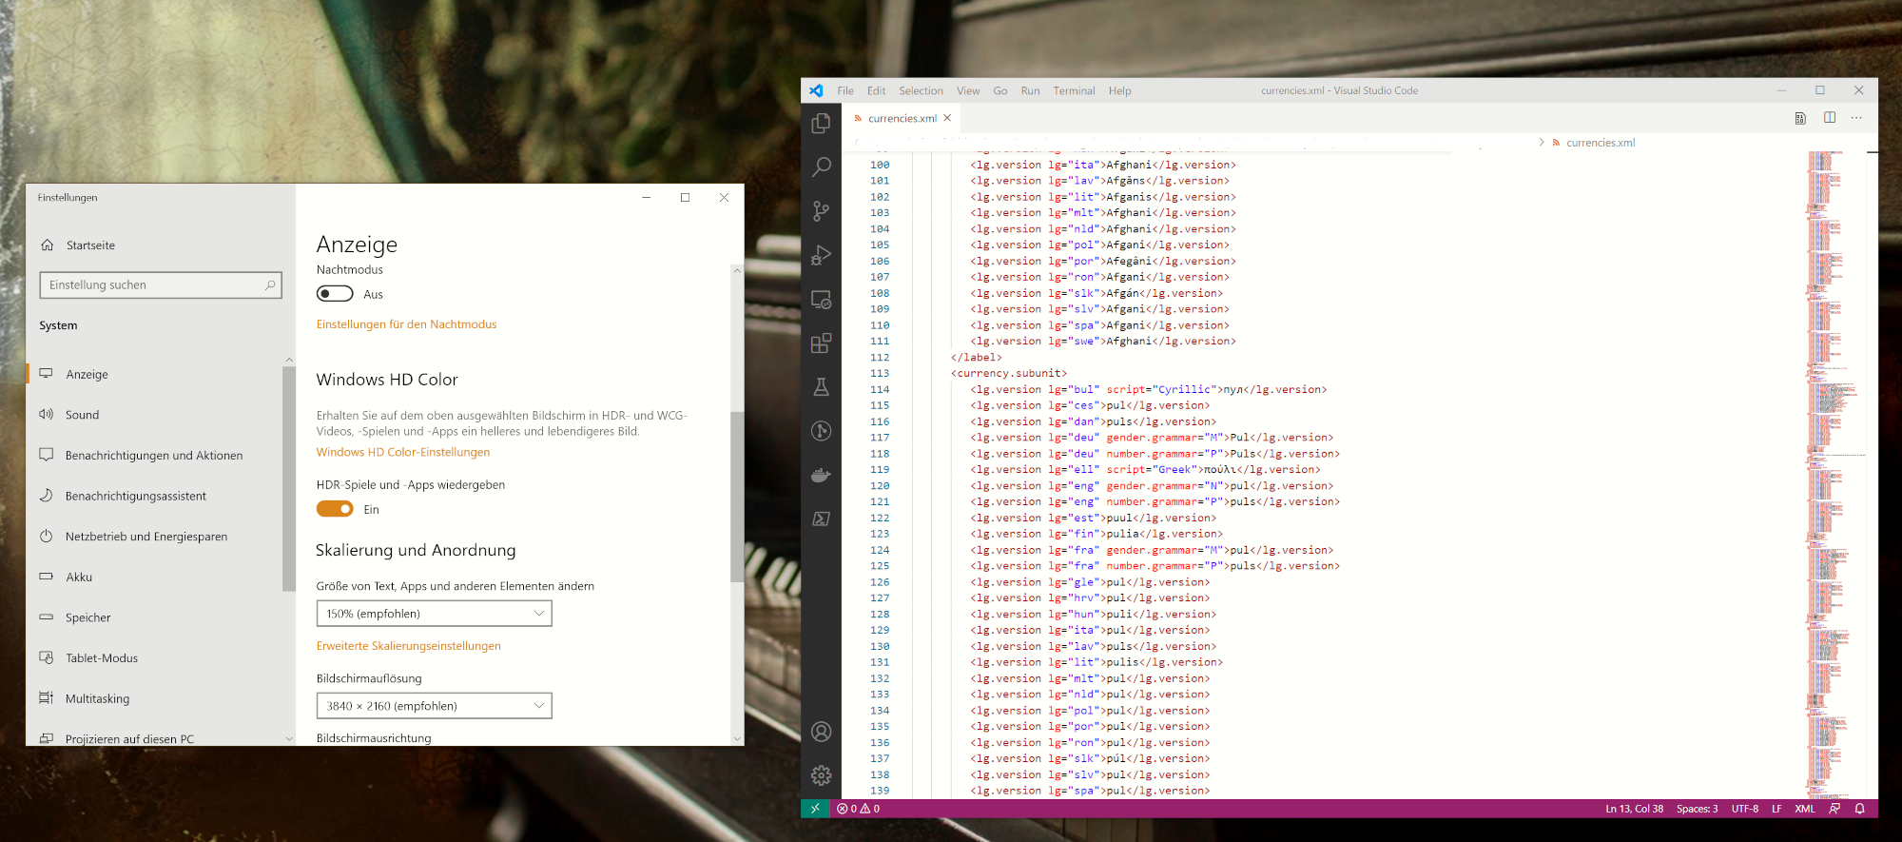Image resolution: width=1902 pixels, height=842 pixels.
Task: Open the Help menu
Action: click(x=1119, y=91)
